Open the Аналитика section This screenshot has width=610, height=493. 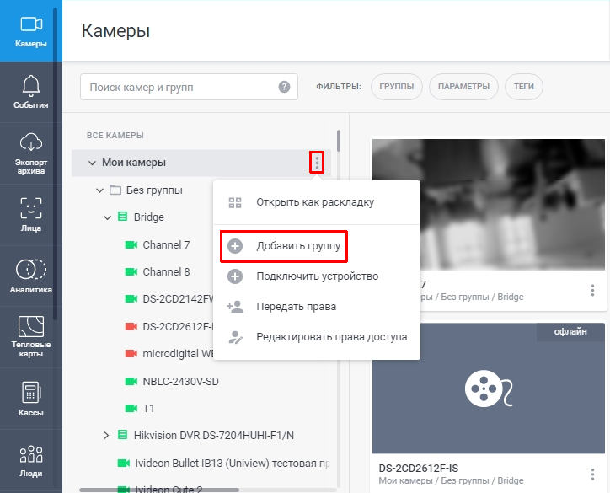click(x=30, y=276)
